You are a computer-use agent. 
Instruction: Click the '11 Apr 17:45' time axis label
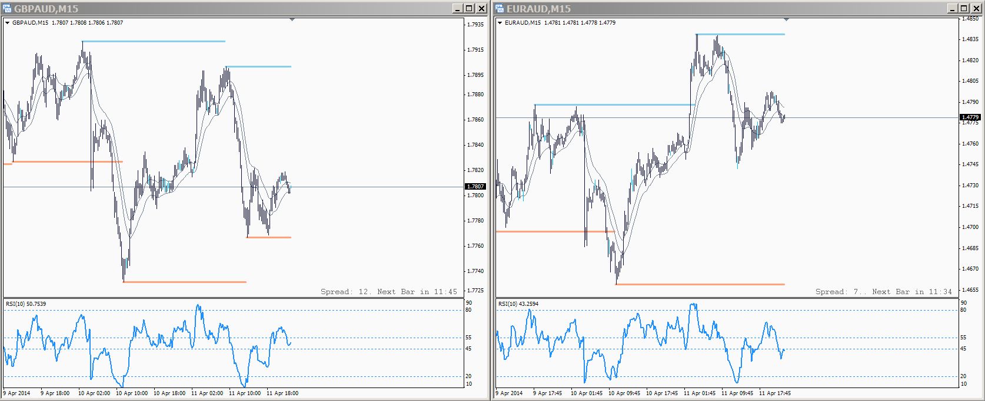coord(775,393)
